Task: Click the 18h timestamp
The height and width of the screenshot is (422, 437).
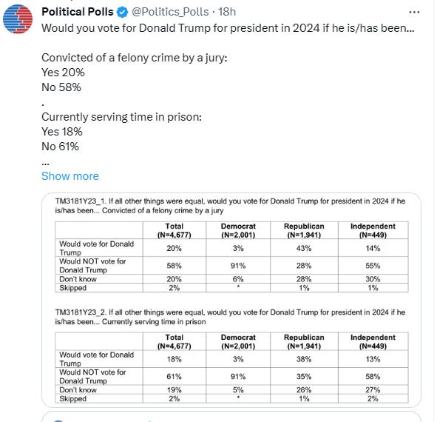Action: (227, 12)
